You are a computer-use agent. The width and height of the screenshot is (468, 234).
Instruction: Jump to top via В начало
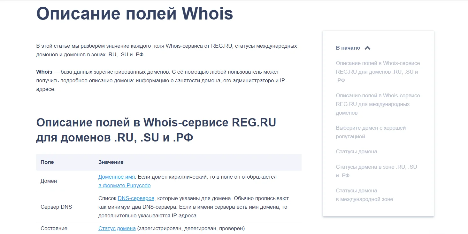click(348, 48)
